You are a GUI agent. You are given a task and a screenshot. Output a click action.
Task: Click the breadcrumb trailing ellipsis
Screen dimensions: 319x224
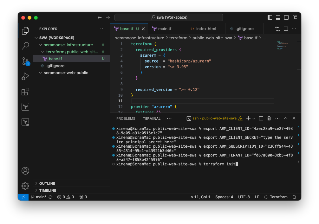[x=264, y=38]
